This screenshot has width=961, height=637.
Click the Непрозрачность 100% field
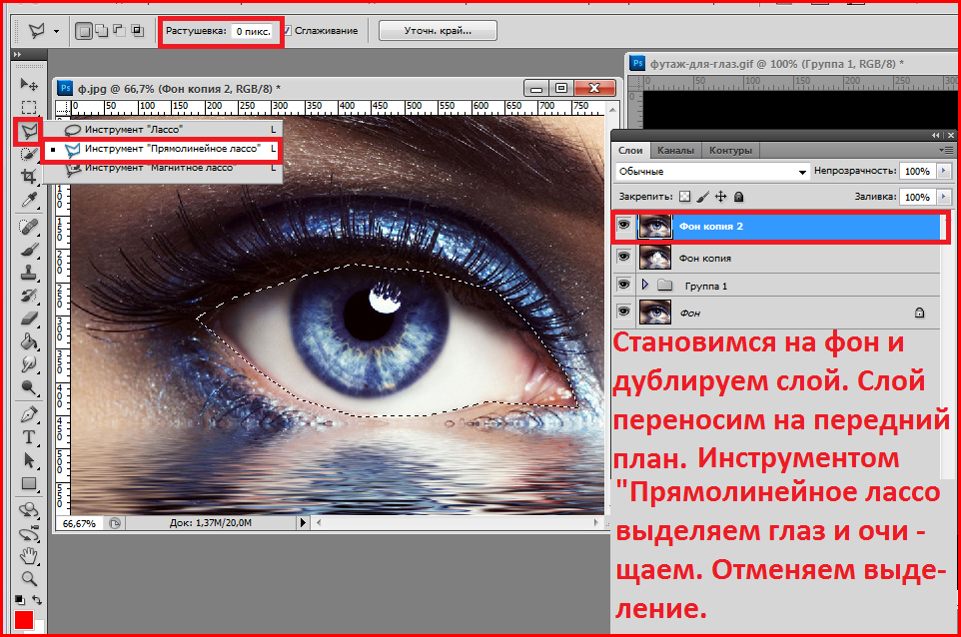[x=917, y=171]
